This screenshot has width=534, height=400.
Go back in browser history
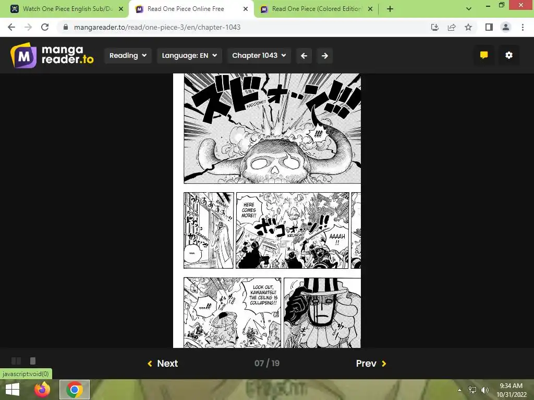pyautogui.click(x=11, y=27)
